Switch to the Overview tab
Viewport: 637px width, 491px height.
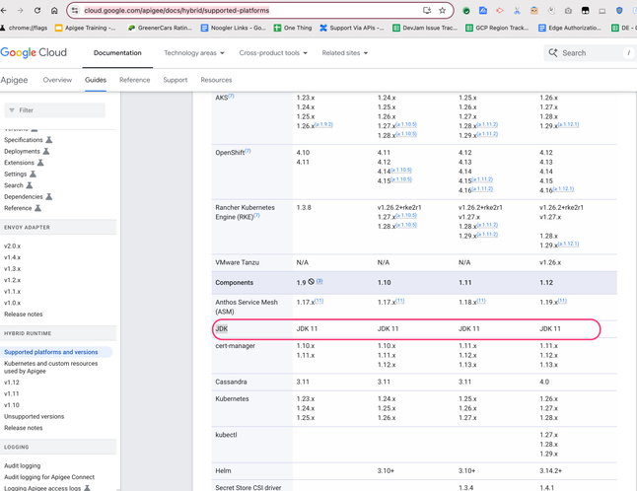coord(57,80)
